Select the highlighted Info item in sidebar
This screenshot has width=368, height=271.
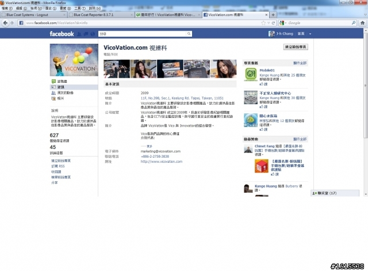coord(74,87)
